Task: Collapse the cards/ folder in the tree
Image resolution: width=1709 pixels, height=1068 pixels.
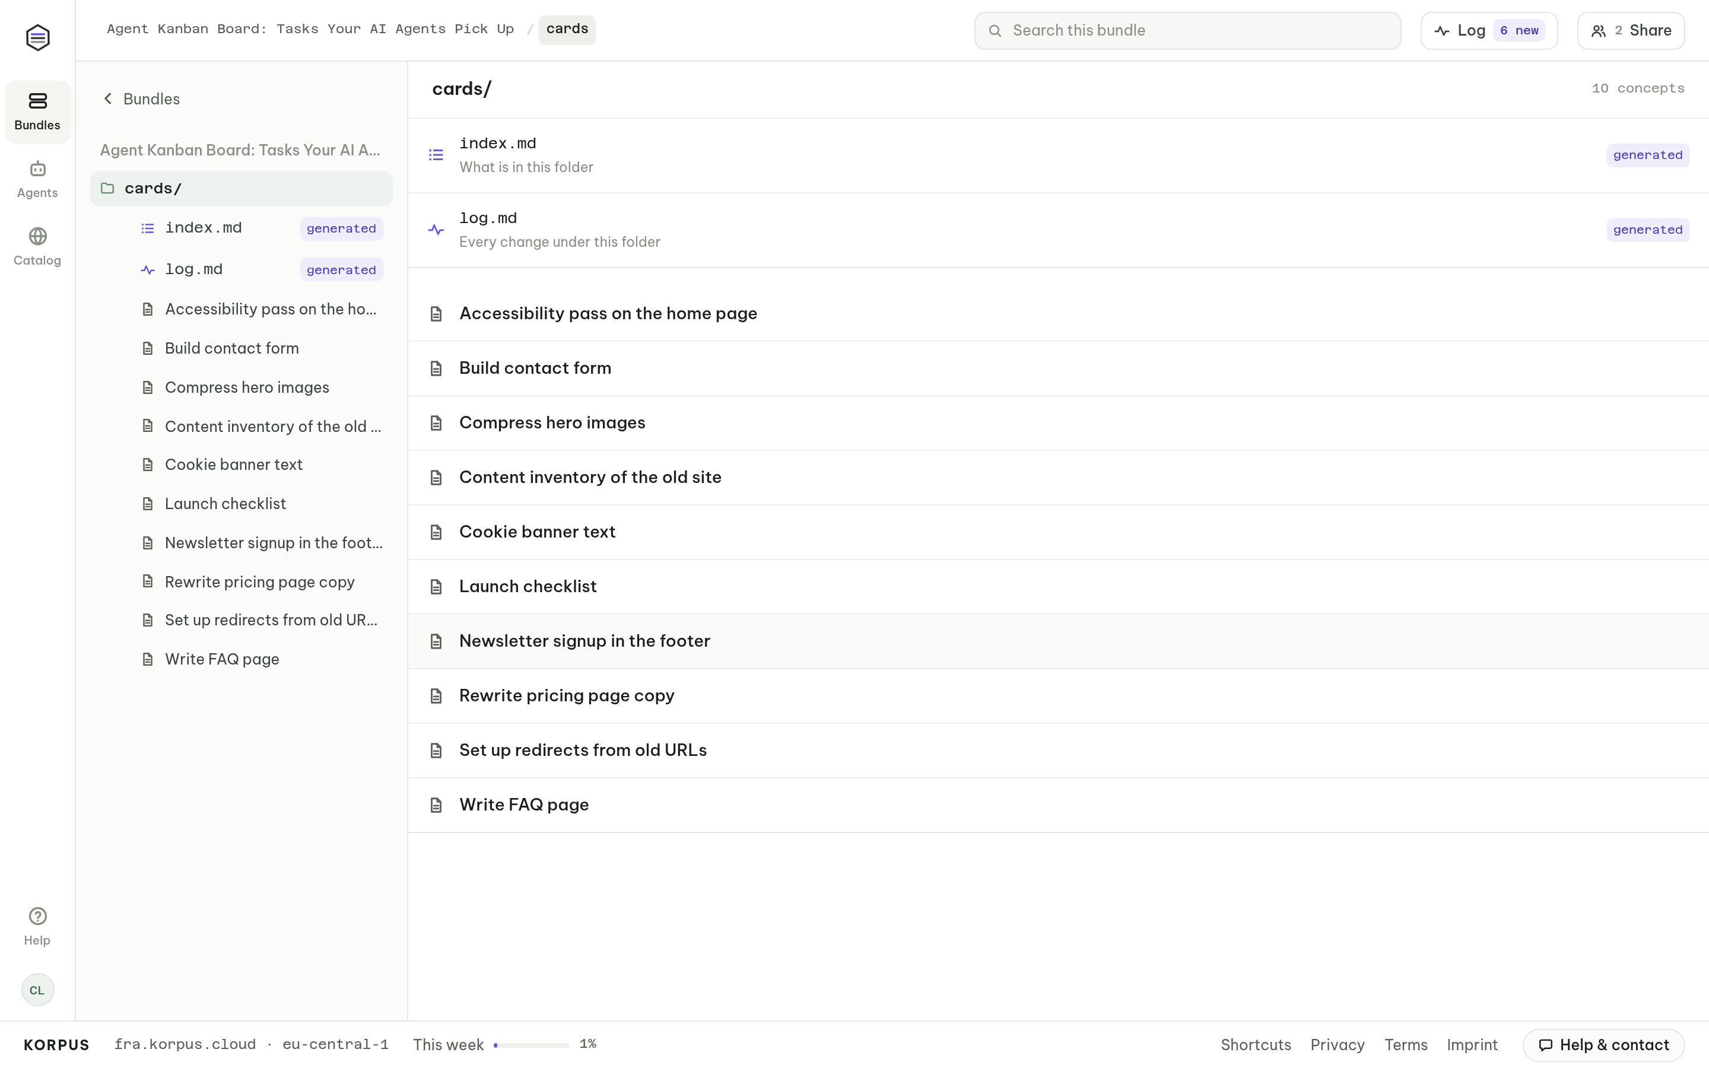Action: click(x=241, y=189)
